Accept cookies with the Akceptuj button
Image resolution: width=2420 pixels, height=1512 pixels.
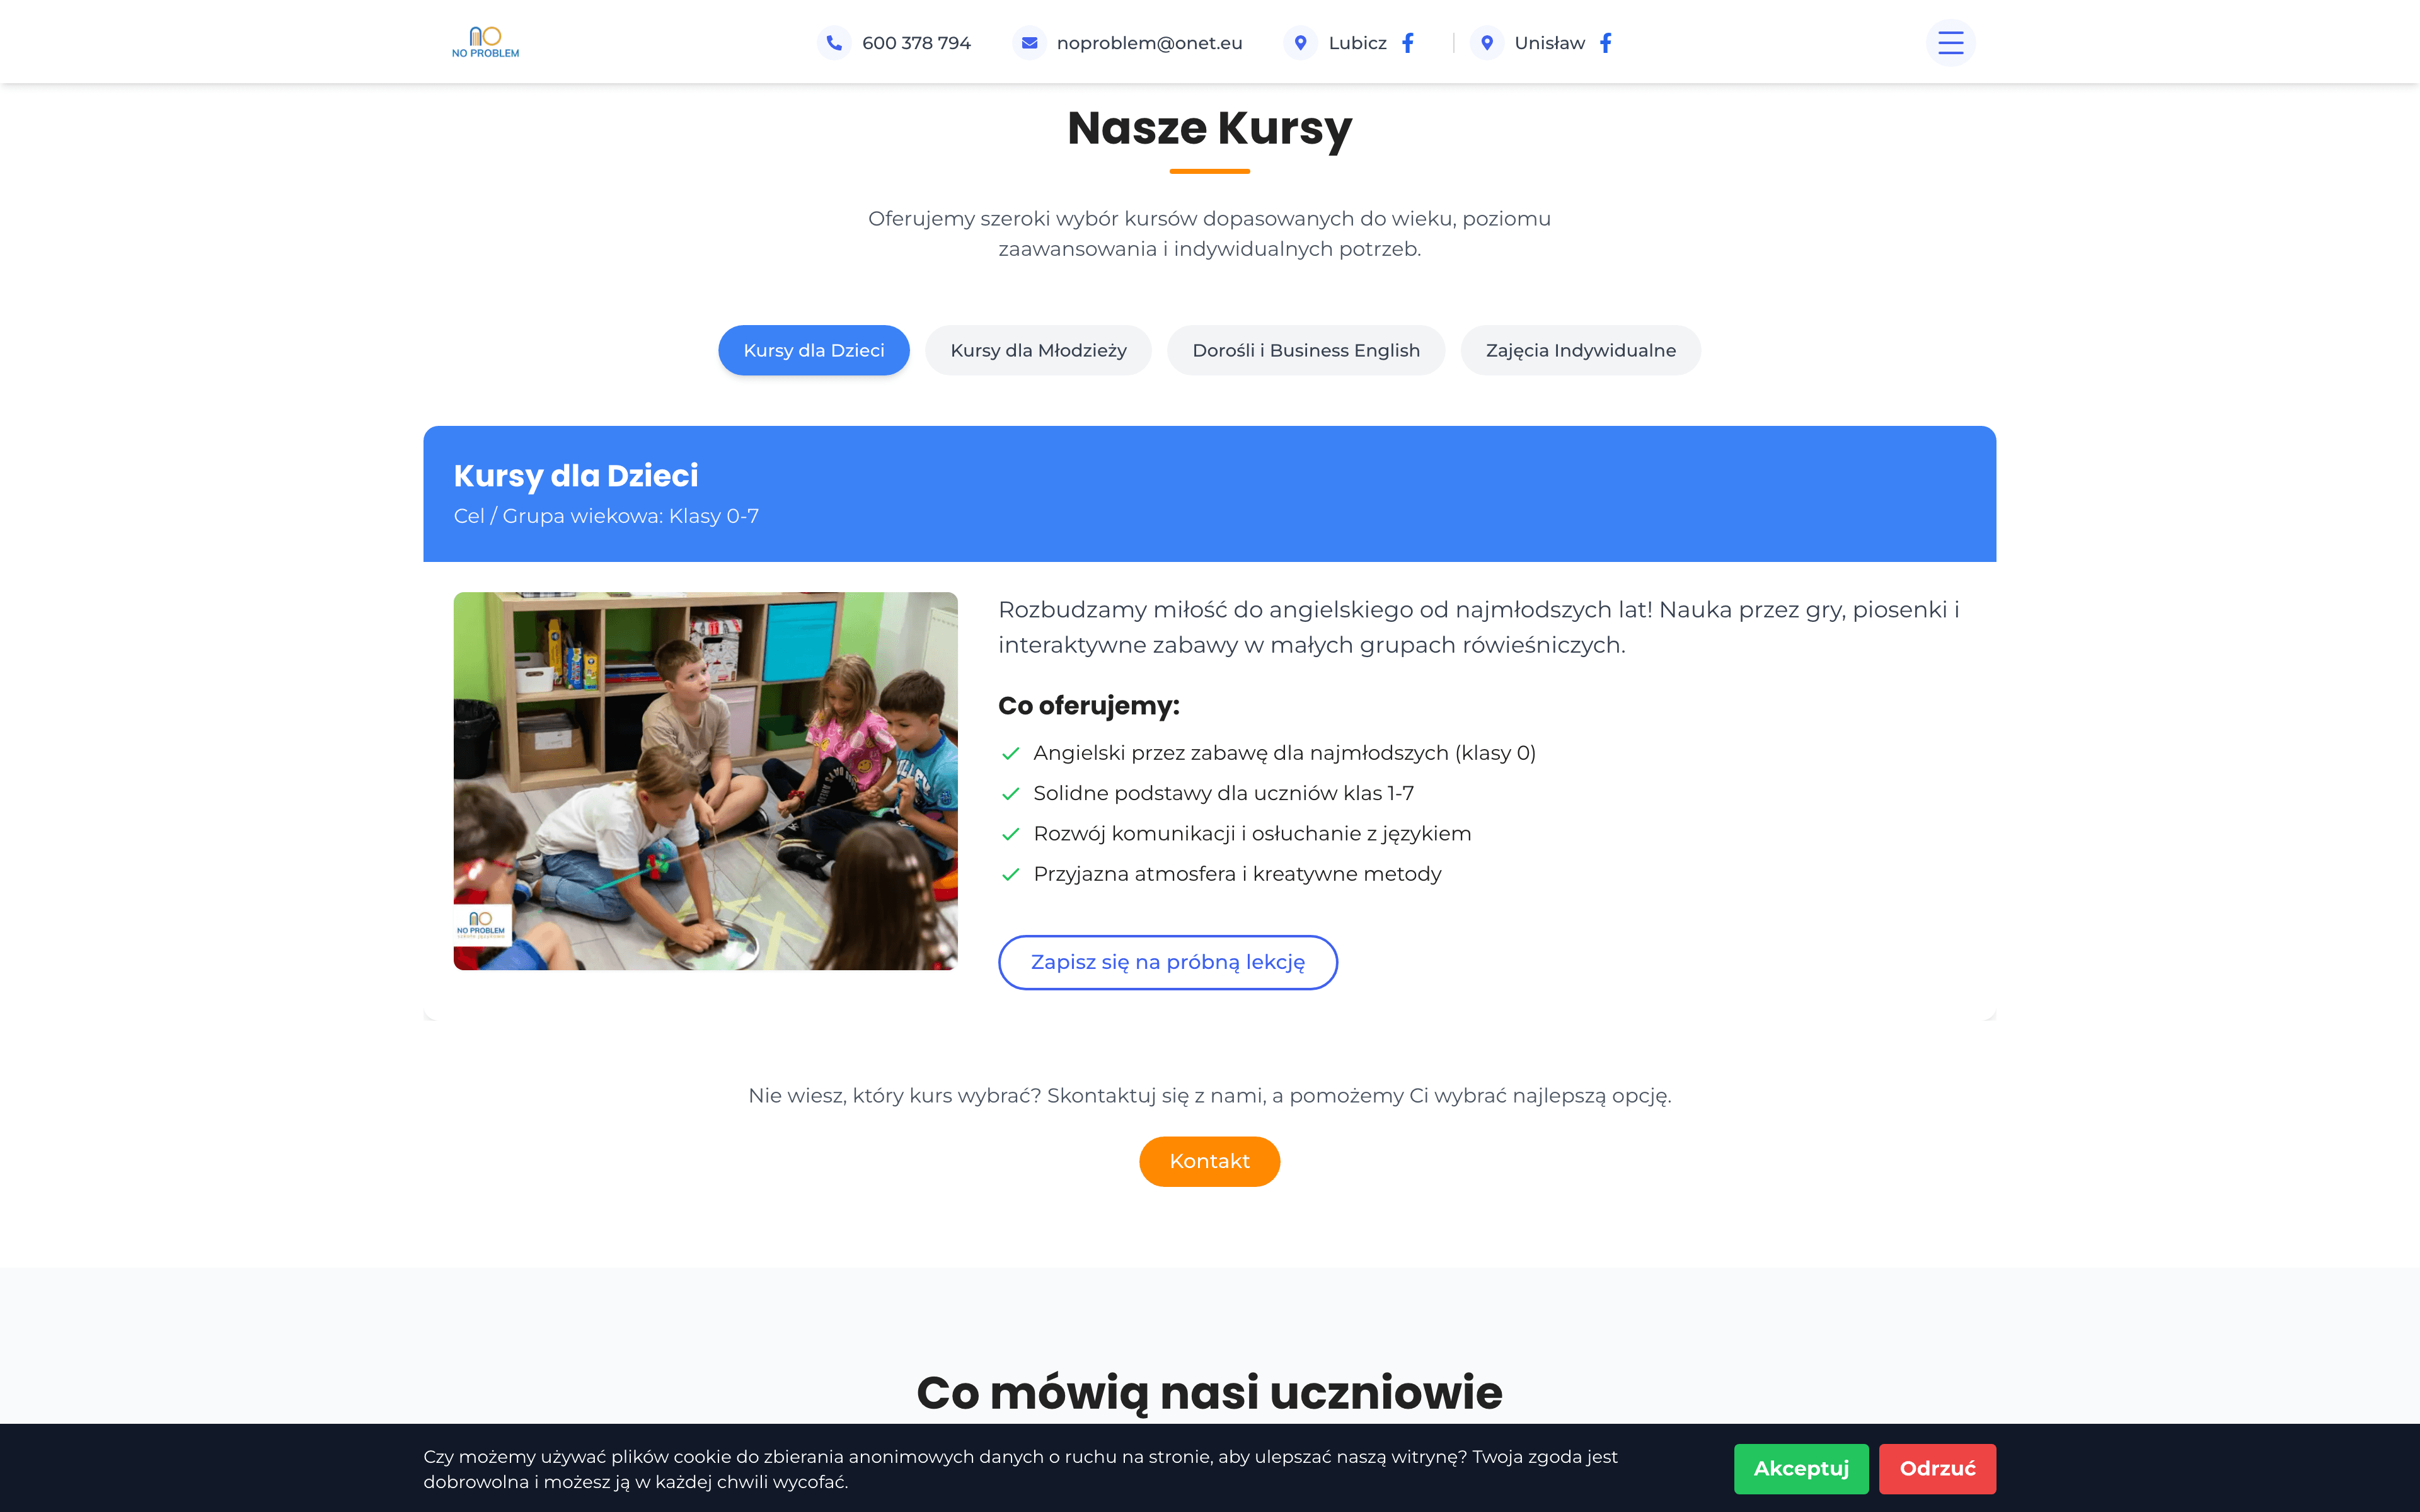1801,1468
